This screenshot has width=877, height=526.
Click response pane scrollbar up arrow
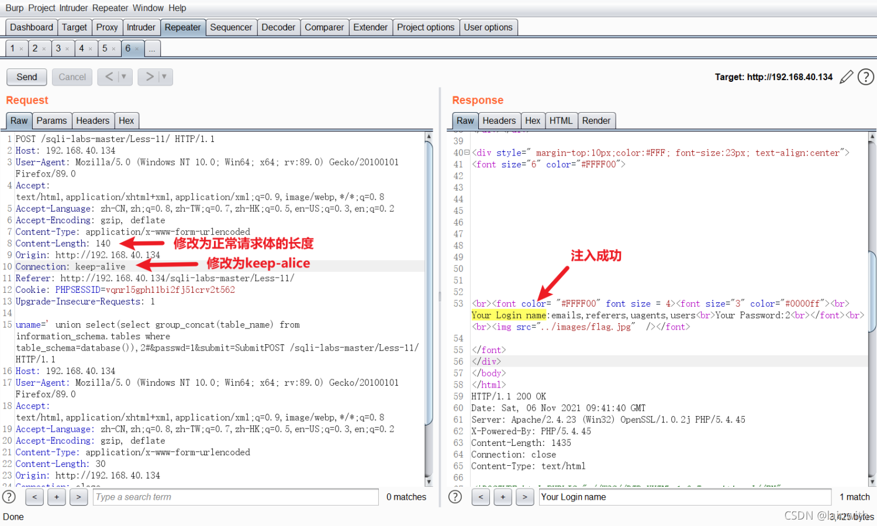(x=872, y=136)
